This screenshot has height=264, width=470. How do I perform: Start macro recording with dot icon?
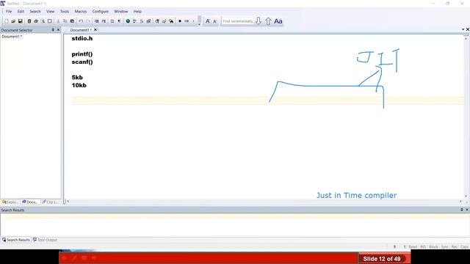(x=180, y=21)
